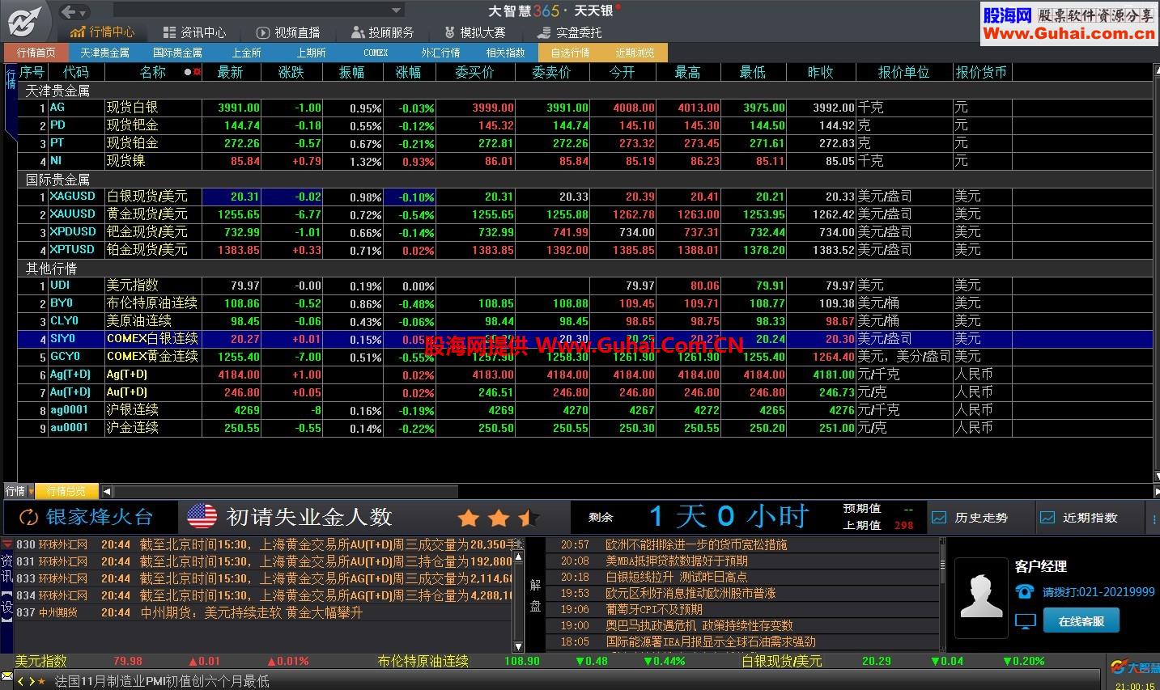The width and height of the screenshot is (1160, 690).
Task: Sort by the 振幅 column header
Action: pos(352,72)
